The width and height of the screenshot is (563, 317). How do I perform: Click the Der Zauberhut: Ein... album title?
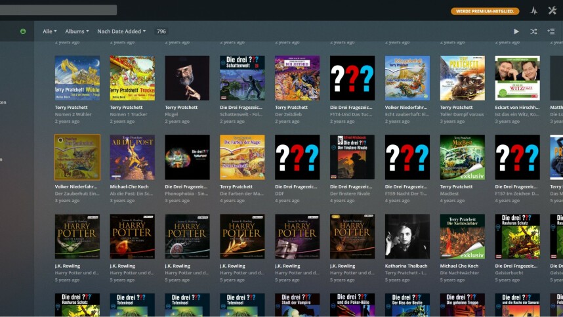pos(77,194)
